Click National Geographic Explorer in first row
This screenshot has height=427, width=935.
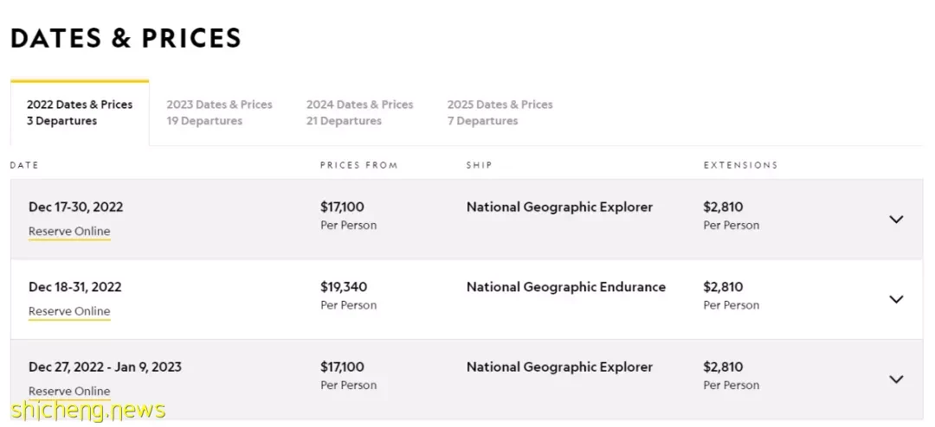pos(559,207)
